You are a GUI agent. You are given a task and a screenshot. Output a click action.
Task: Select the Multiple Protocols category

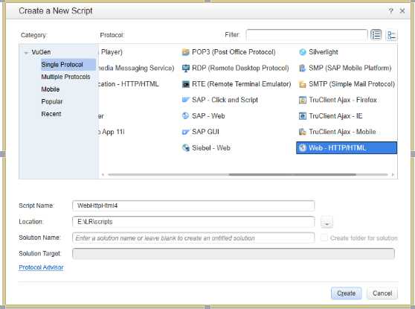point(65,77)
